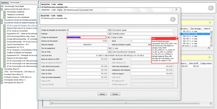Viewport: 217px width, 109px height.
Task: Select Produção e Estoque - RCPE (Bloco K)
Action: (x=18, y=77)
